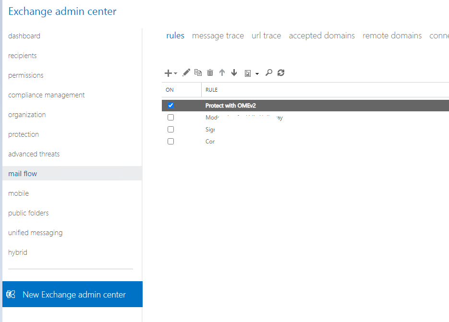Move rule up with the up arrow
Viewport: 449px width, 322px height.
222,72
